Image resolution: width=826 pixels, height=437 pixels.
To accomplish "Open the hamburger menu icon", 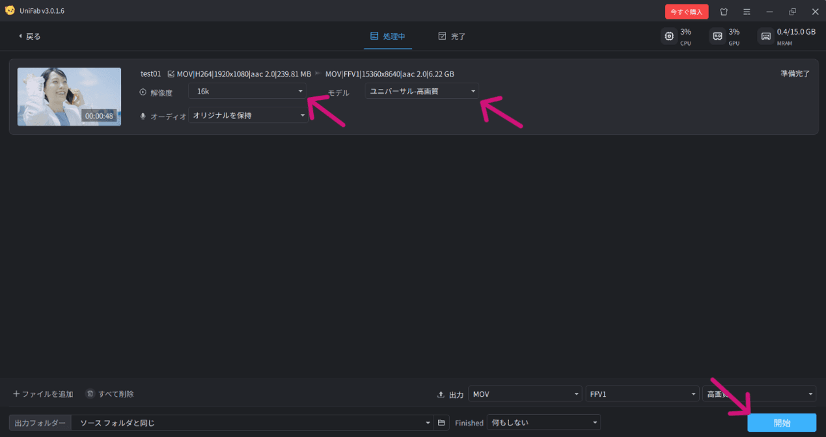I will (747, 12).
